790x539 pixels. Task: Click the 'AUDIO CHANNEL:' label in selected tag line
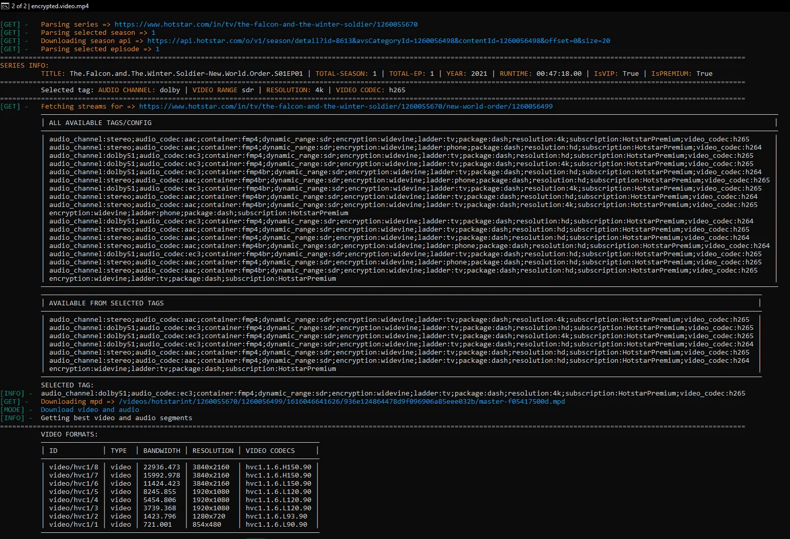pyautogui.click(x=127, y=90)
